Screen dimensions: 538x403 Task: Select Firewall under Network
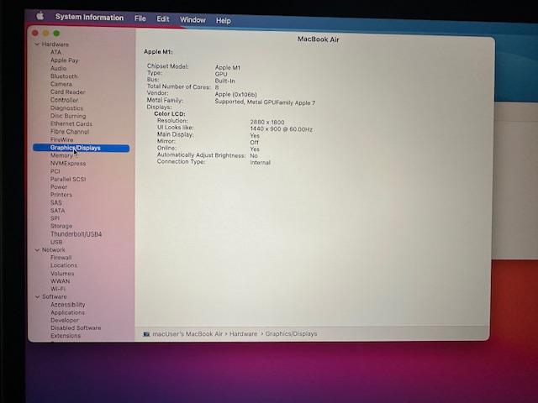[x=61, y=258]
